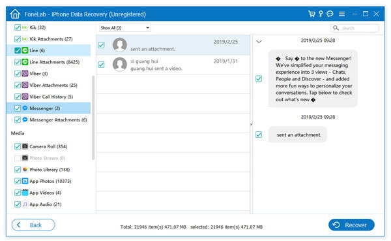Open the feedback chat bubble icon

click(x=330, y=14)
